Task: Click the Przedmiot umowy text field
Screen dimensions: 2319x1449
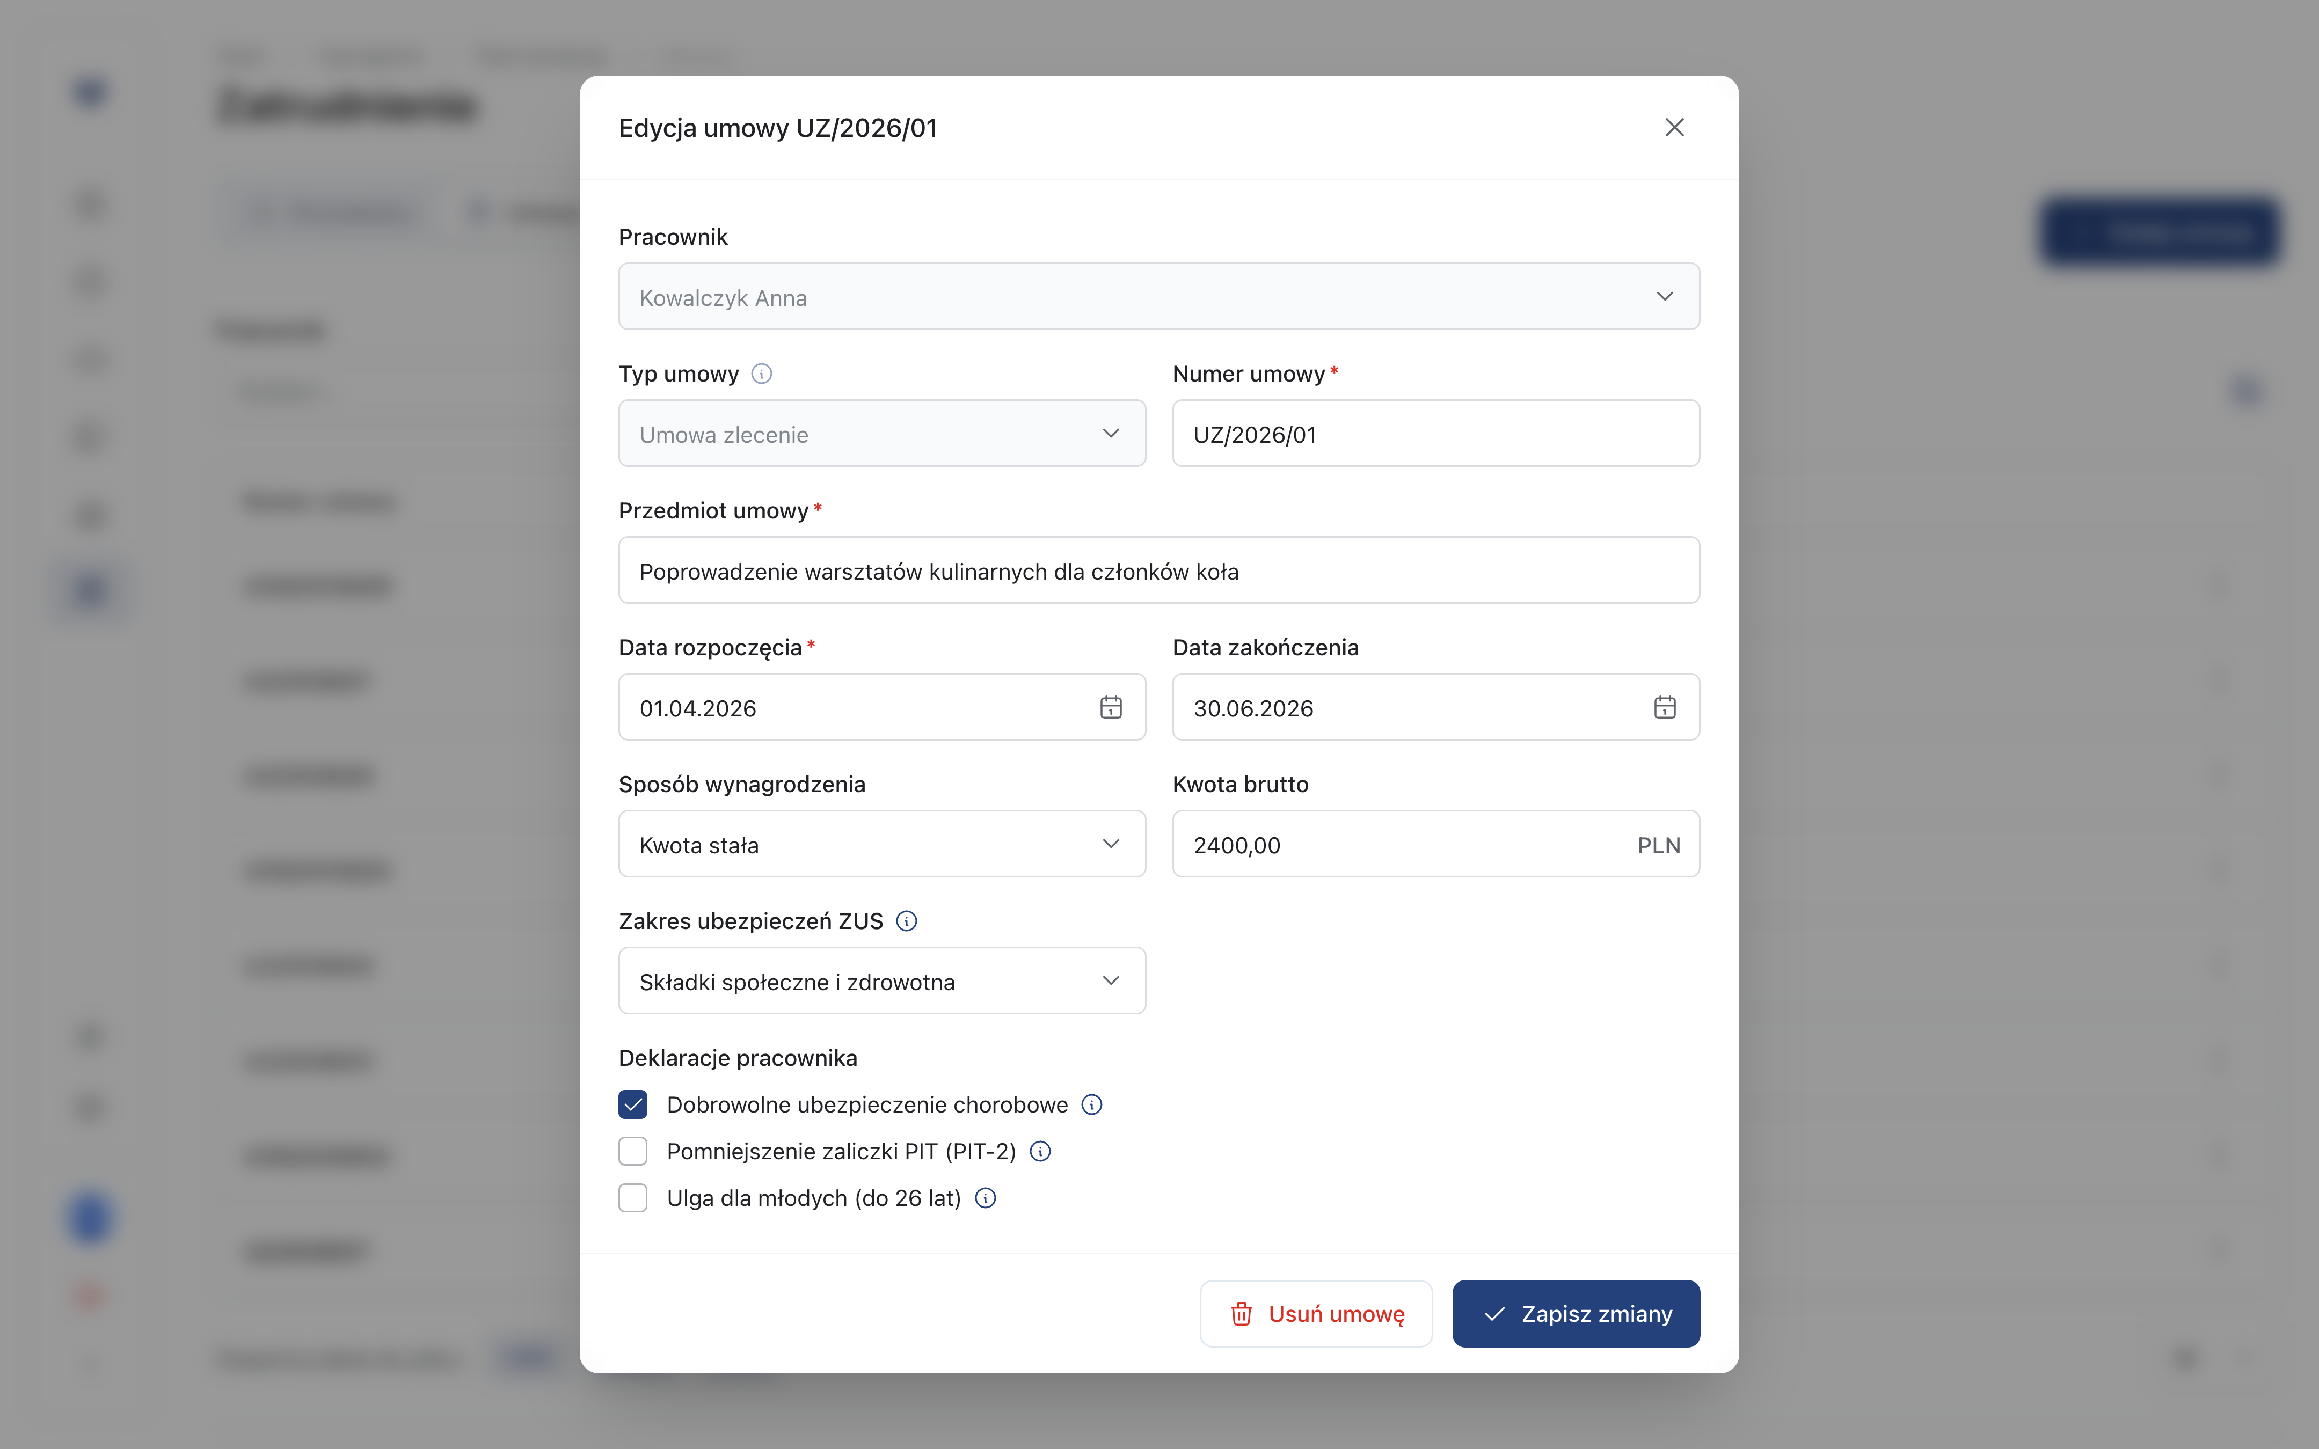Action: (1158, 571)
